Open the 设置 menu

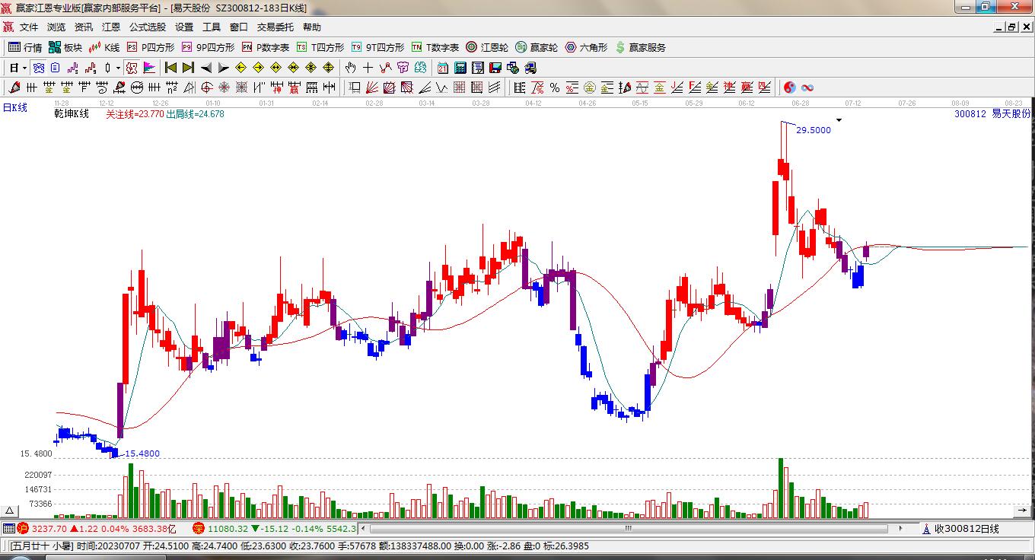point(184,27)
